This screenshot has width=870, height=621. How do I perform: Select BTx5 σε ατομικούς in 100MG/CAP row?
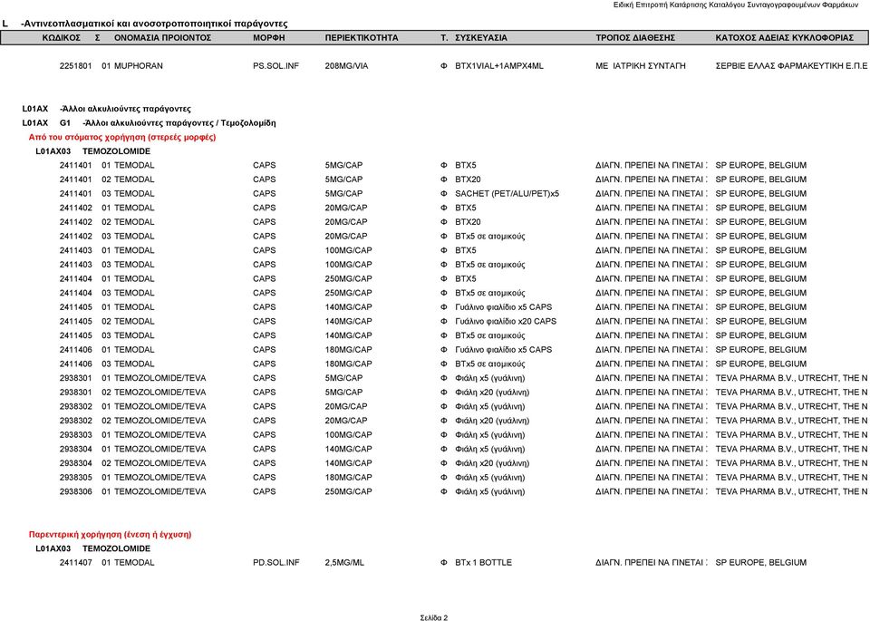coord(490,265)
